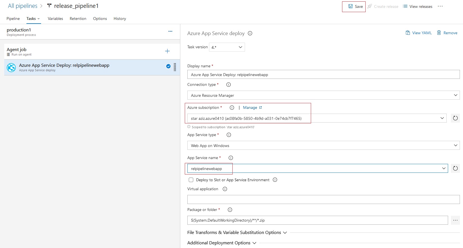Browse for package with the ellipsis button
The width and height of the screenshot is (463, 248).
point(455,220)
